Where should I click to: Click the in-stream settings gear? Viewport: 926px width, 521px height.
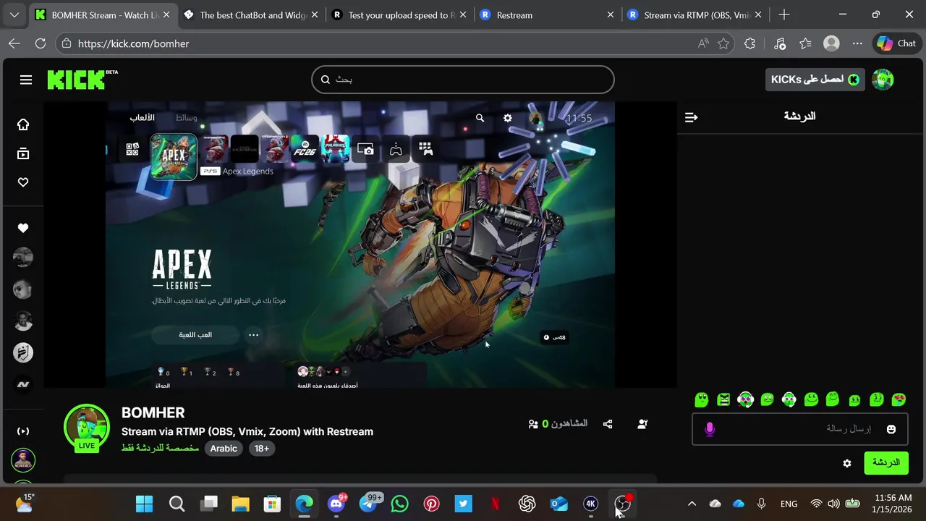click(x=508, y=118)
